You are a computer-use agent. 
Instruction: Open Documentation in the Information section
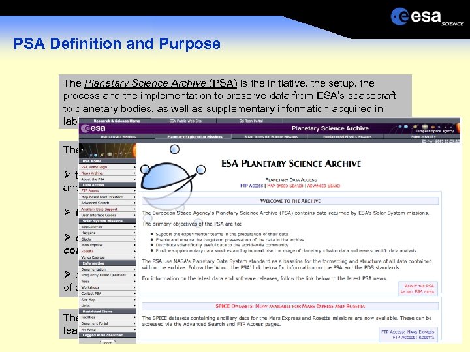coord(108,269)
